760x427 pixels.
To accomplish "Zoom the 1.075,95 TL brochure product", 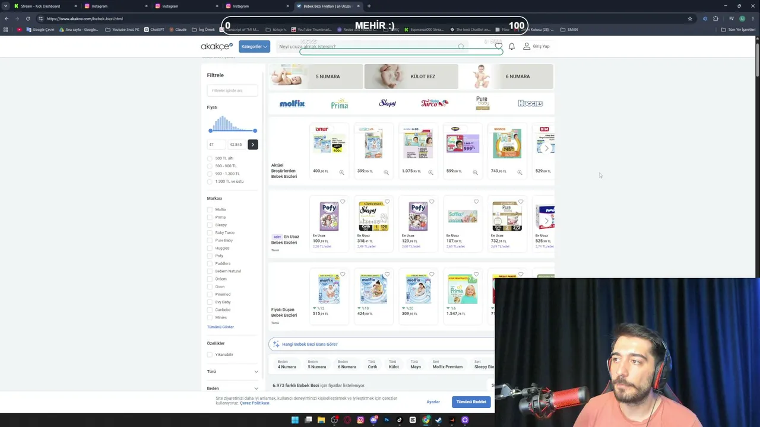I will coord(430,172).
